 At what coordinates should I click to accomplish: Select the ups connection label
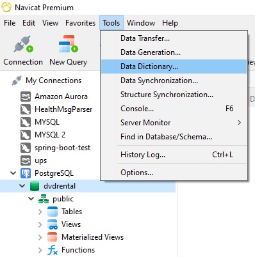tap(40, 160)
